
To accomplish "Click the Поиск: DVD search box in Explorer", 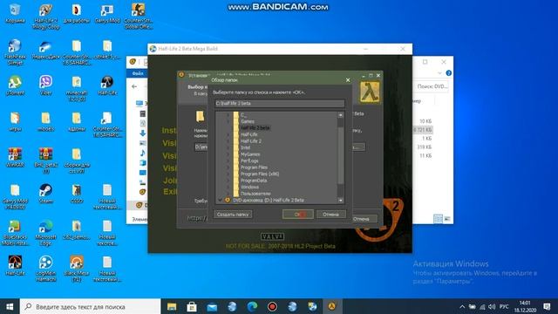I will click(432, 86).
